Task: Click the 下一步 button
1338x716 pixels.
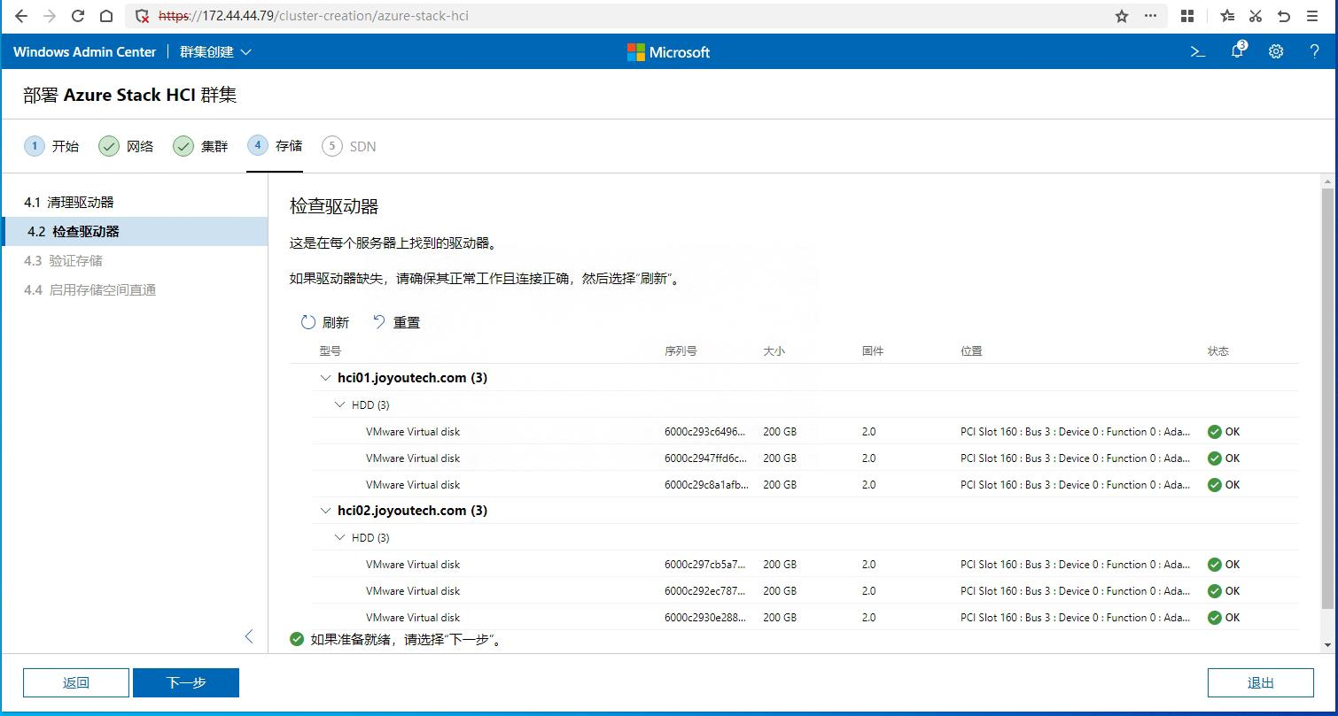Action: point(186,682)
